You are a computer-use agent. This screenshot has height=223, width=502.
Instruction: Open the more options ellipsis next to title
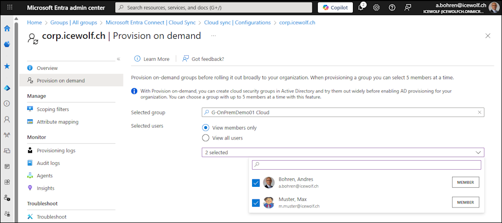(x=213, y=36)
